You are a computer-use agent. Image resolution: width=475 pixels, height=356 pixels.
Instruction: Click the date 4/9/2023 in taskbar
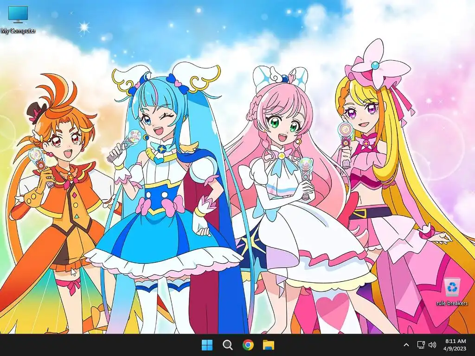(x=455, y=349)
